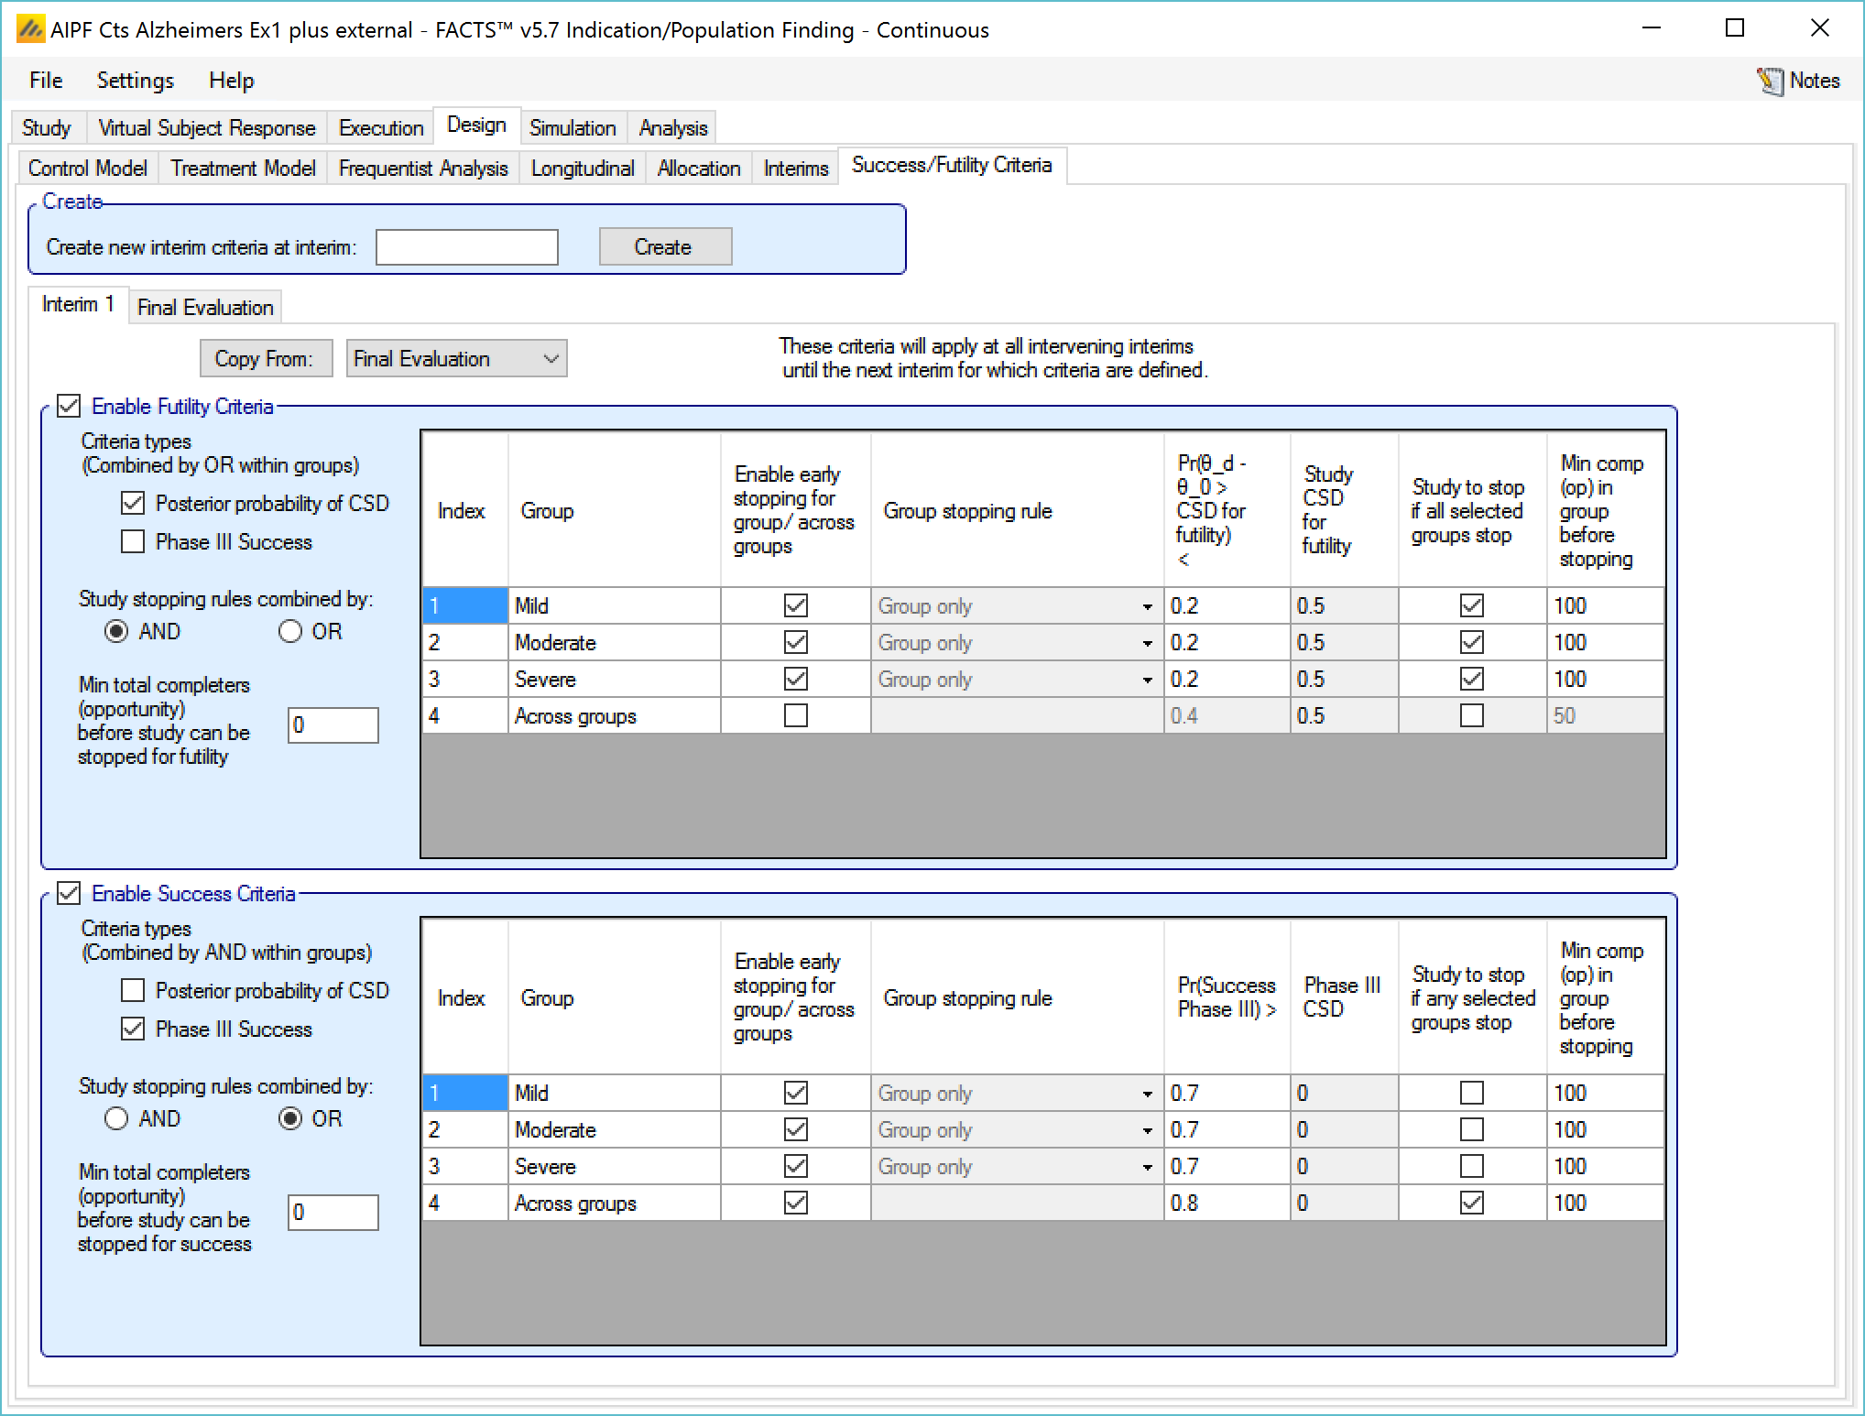The width and height of the screenshot is (1865, 1416).
Task: Check Study to stop for Moderate success
Action: (x=1471, y=1129)
